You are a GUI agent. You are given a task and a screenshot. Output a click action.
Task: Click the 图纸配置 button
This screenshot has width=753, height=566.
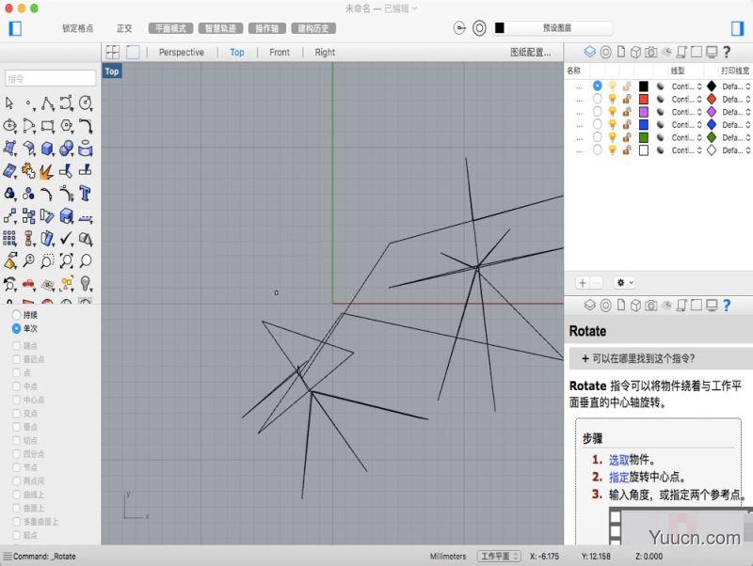[x=527, y=52]
